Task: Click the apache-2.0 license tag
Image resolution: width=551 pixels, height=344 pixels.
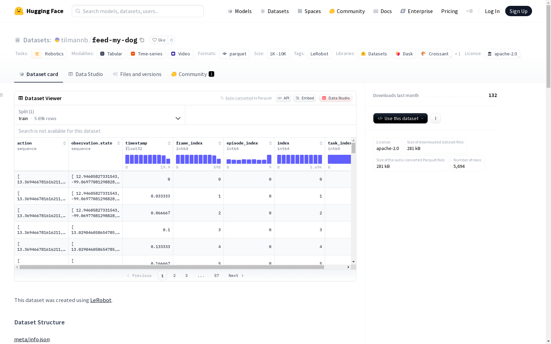Action: (x=502, y=54)
